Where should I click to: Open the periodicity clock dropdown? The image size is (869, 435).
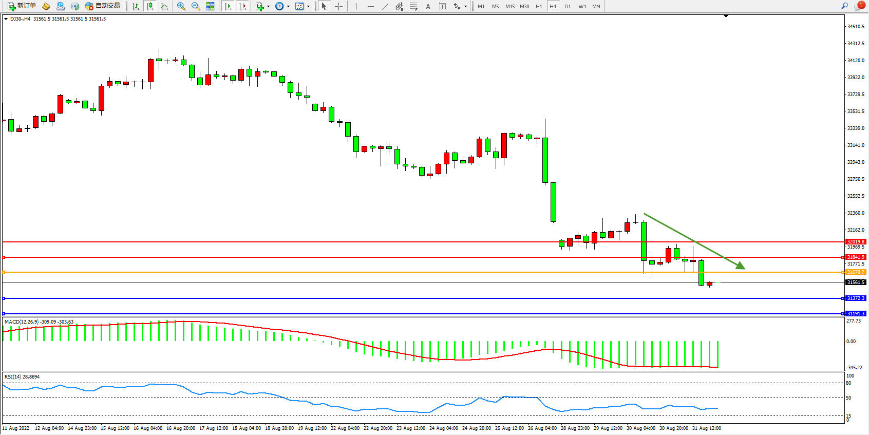pyautogui.click(x=288, y=7)
